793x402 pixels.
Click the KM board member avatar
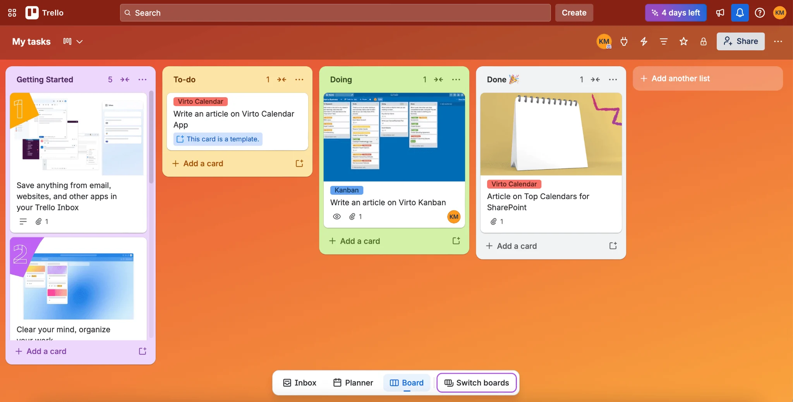click(x=604, y=41)
